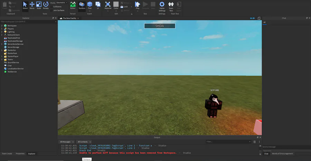The width and height of the screenshot is (311, 161).
Task: Select ReplicatedStorage in Explorer
Action: tap(15, 41)
